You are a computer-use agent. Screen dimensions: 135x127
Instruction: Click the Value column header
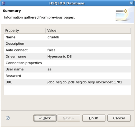click(x=88, y=31)
